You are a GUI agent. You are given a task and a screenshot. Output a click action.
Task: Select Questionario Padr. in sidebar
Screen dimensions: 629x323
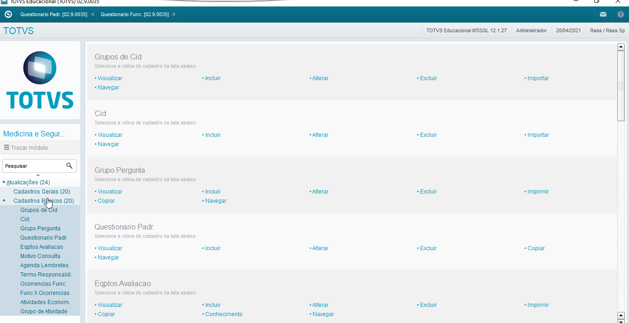click(x=44, y=238)
